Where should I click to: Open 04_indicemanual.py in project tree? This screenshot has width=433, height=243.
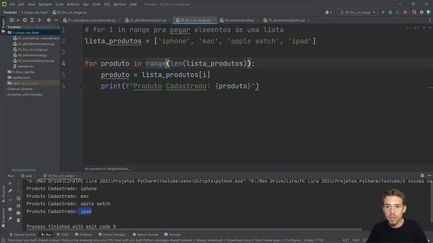click(30, 55)
